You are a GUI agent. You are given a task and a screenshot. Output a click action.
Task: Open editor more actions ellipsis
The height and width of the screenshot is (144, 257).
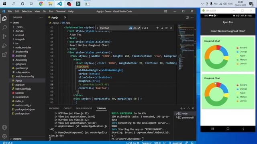pos(192,18)
